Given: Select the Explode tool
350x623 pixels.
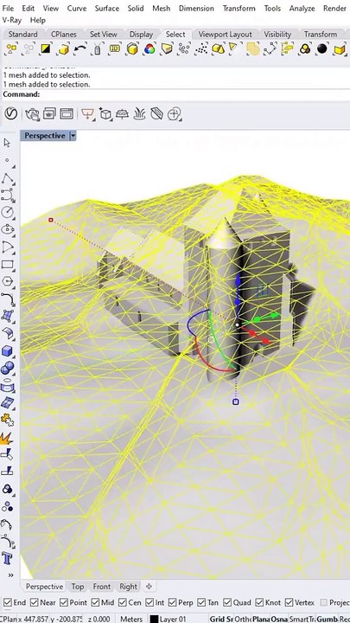Looking at the screenshot, I should click(7, 438).
